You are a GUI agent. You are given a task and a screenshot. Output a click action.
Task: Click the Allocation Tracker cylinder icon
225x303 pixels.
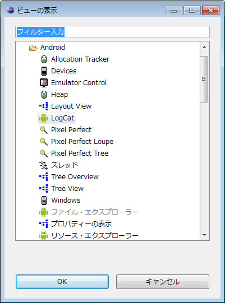(x=44, y=59)
